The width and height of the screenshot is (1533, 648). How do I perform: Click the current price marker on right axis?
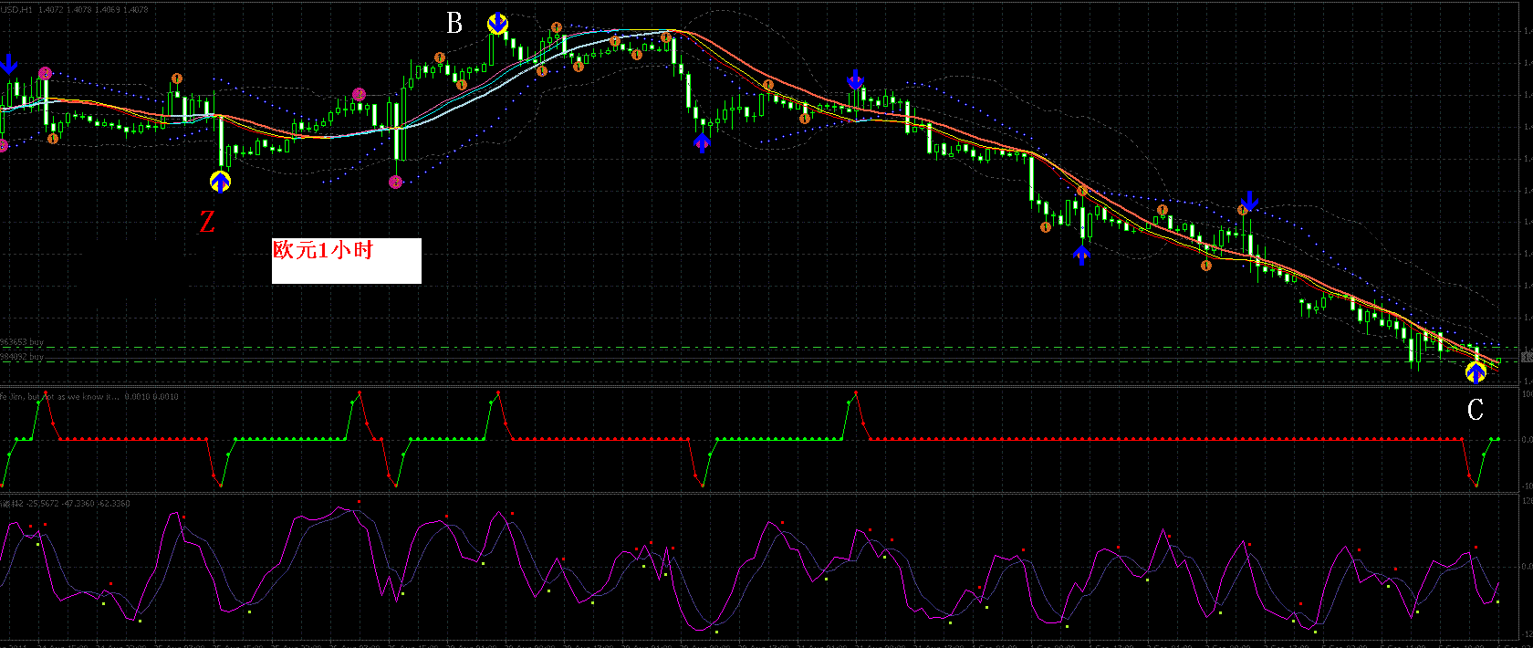pyautogui.click(x=1525, y=356)
